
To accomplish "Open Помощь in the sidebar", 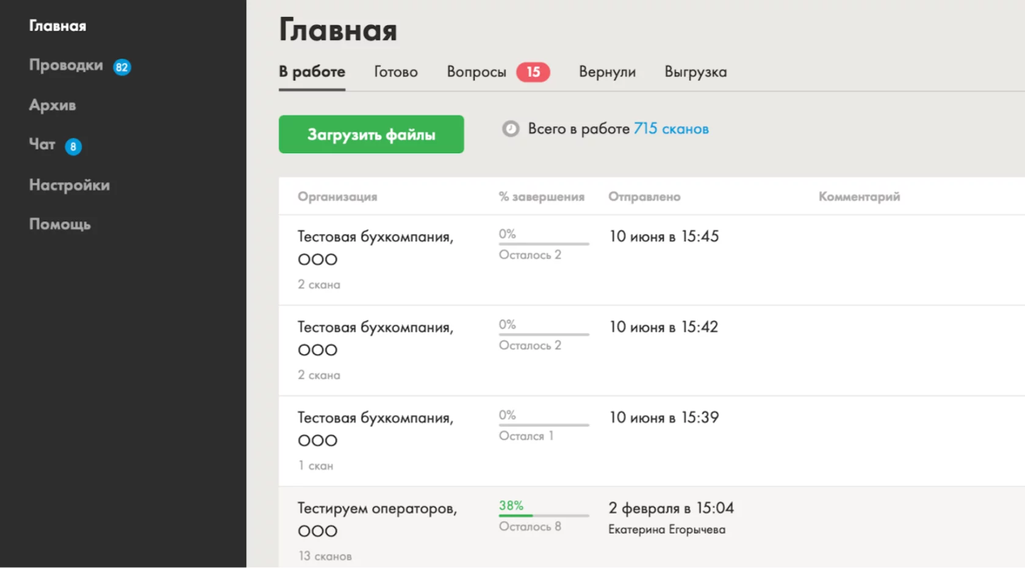I will click(x=60, y=225).
